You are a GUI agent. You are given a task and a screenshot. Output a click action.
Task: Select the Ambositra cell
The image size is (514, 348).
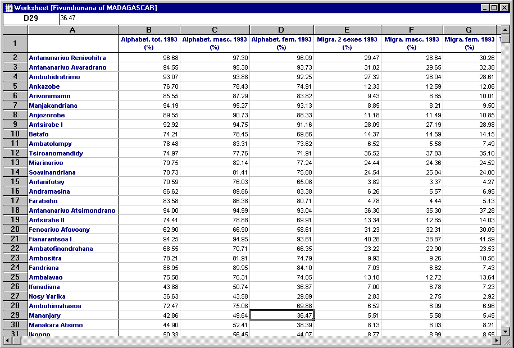pyautogui.click(x=73, y=258)
